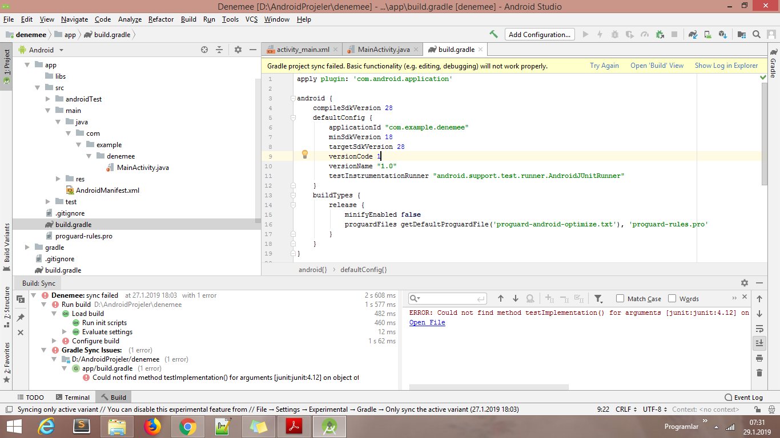Collapse the Gradle Sync Issues node
This screenshot has width=780, height=438.
(x=44, y=350)
